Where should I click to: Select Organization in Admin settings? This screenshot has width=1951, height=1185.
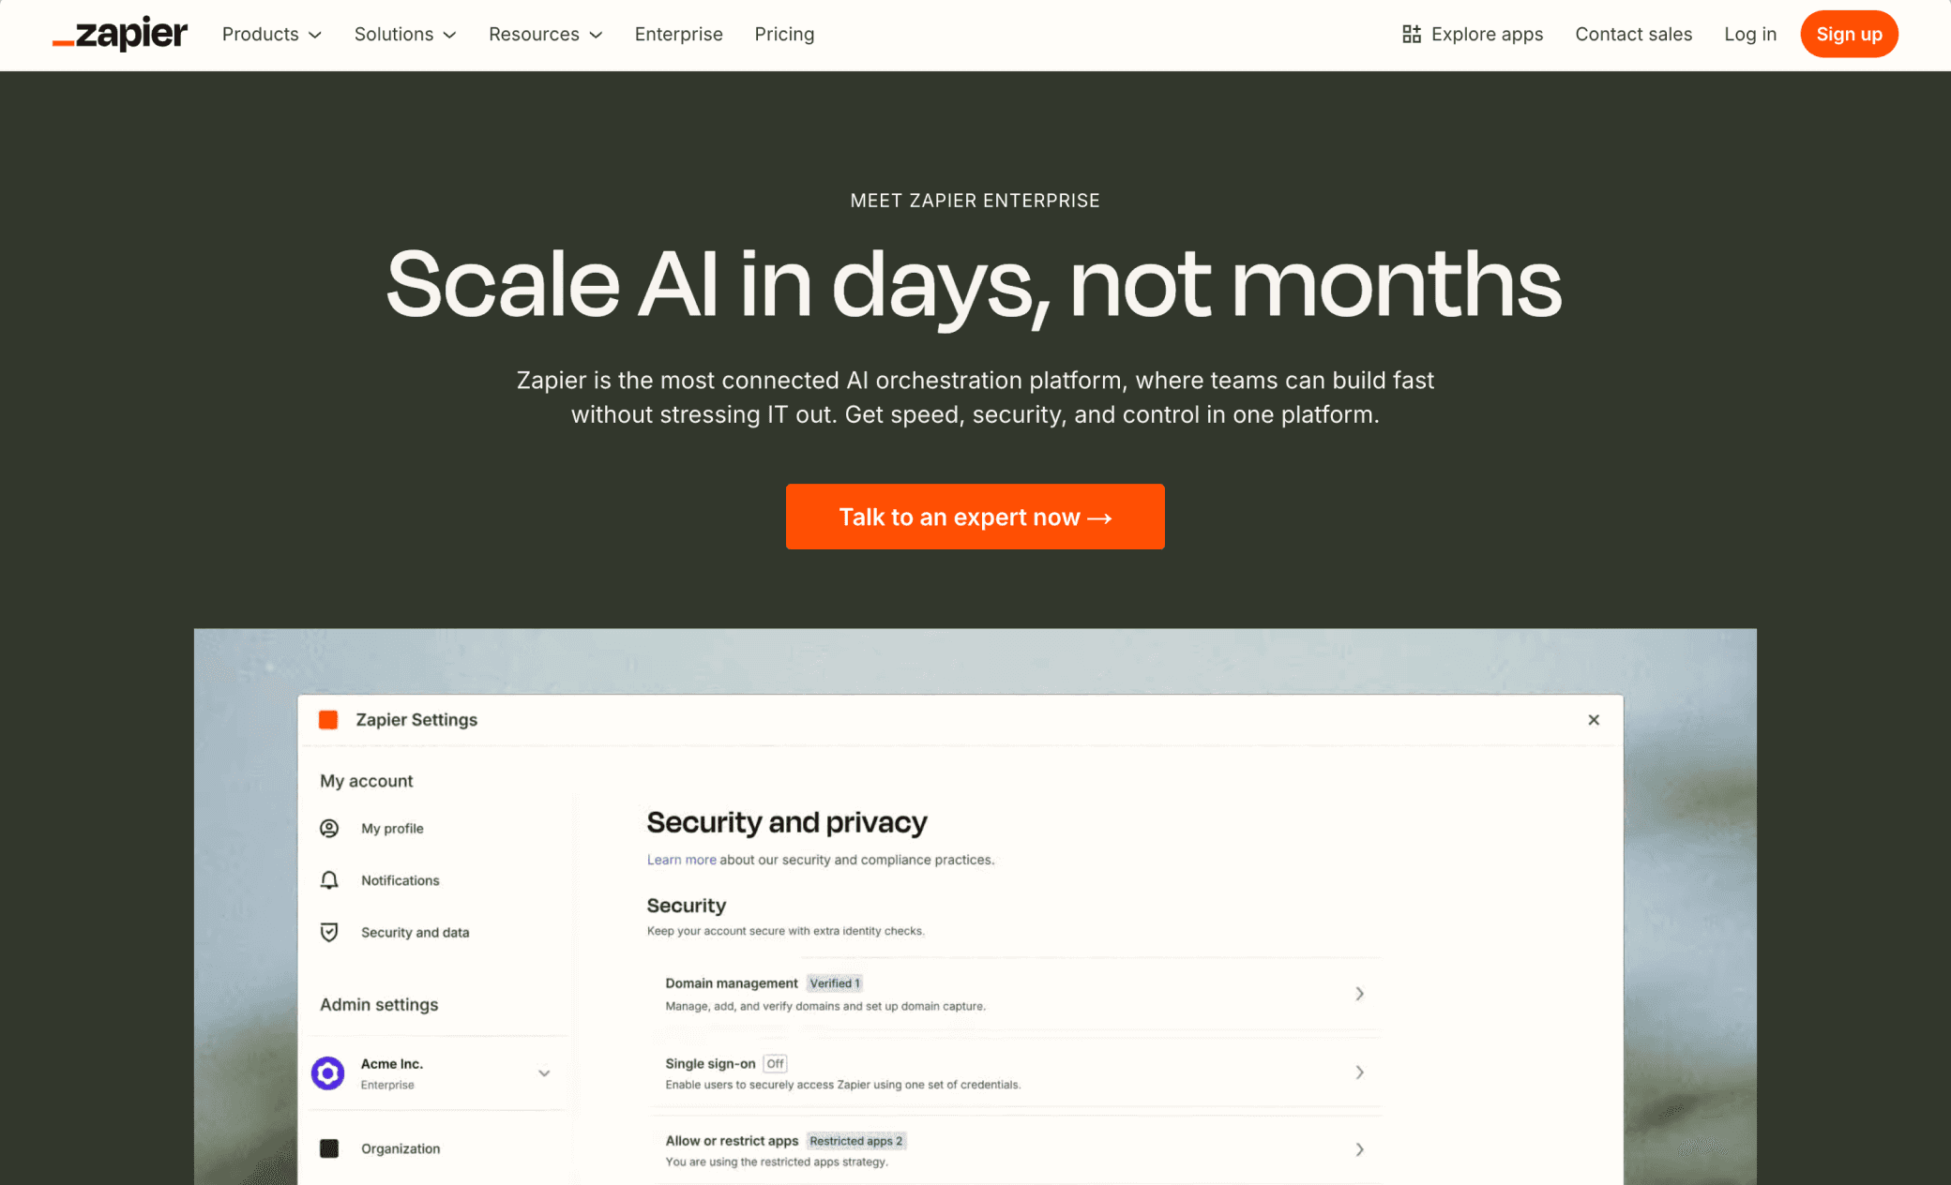tap(401, 1147)
